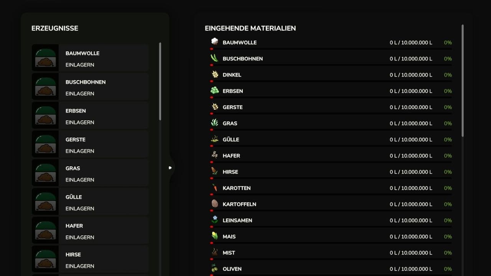Click the olive icon for Oliven
This screenshot has width=491, height=276.
coord(214,268)
